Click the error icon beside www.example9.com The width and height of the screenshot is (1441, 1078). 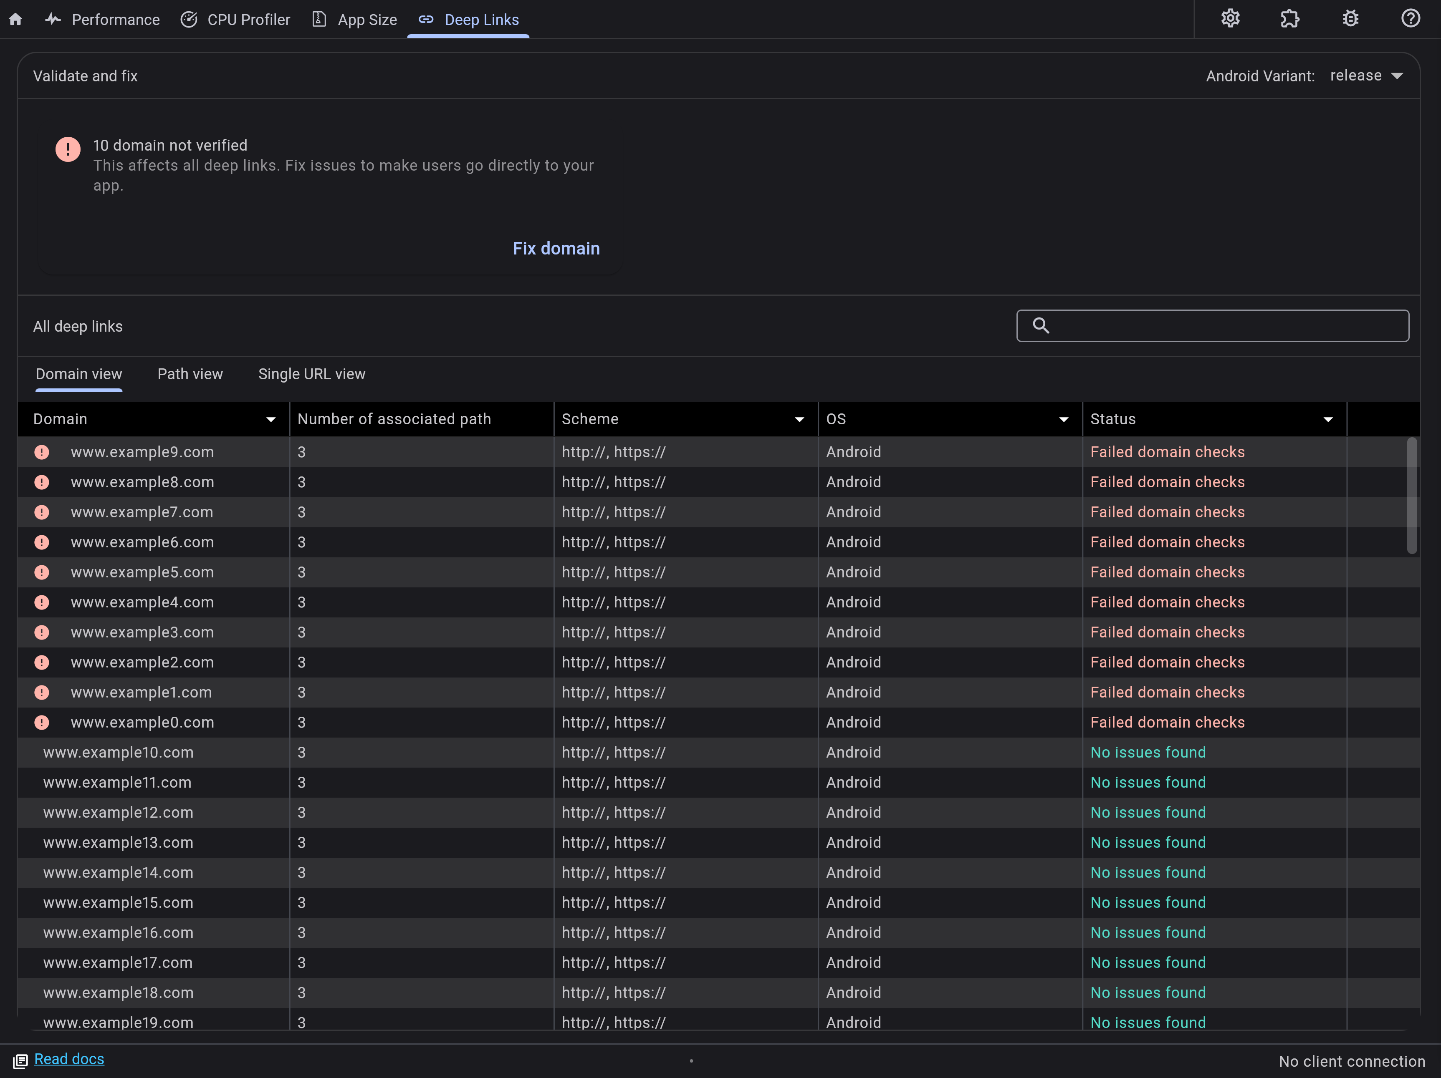click(x=42, y=452)
